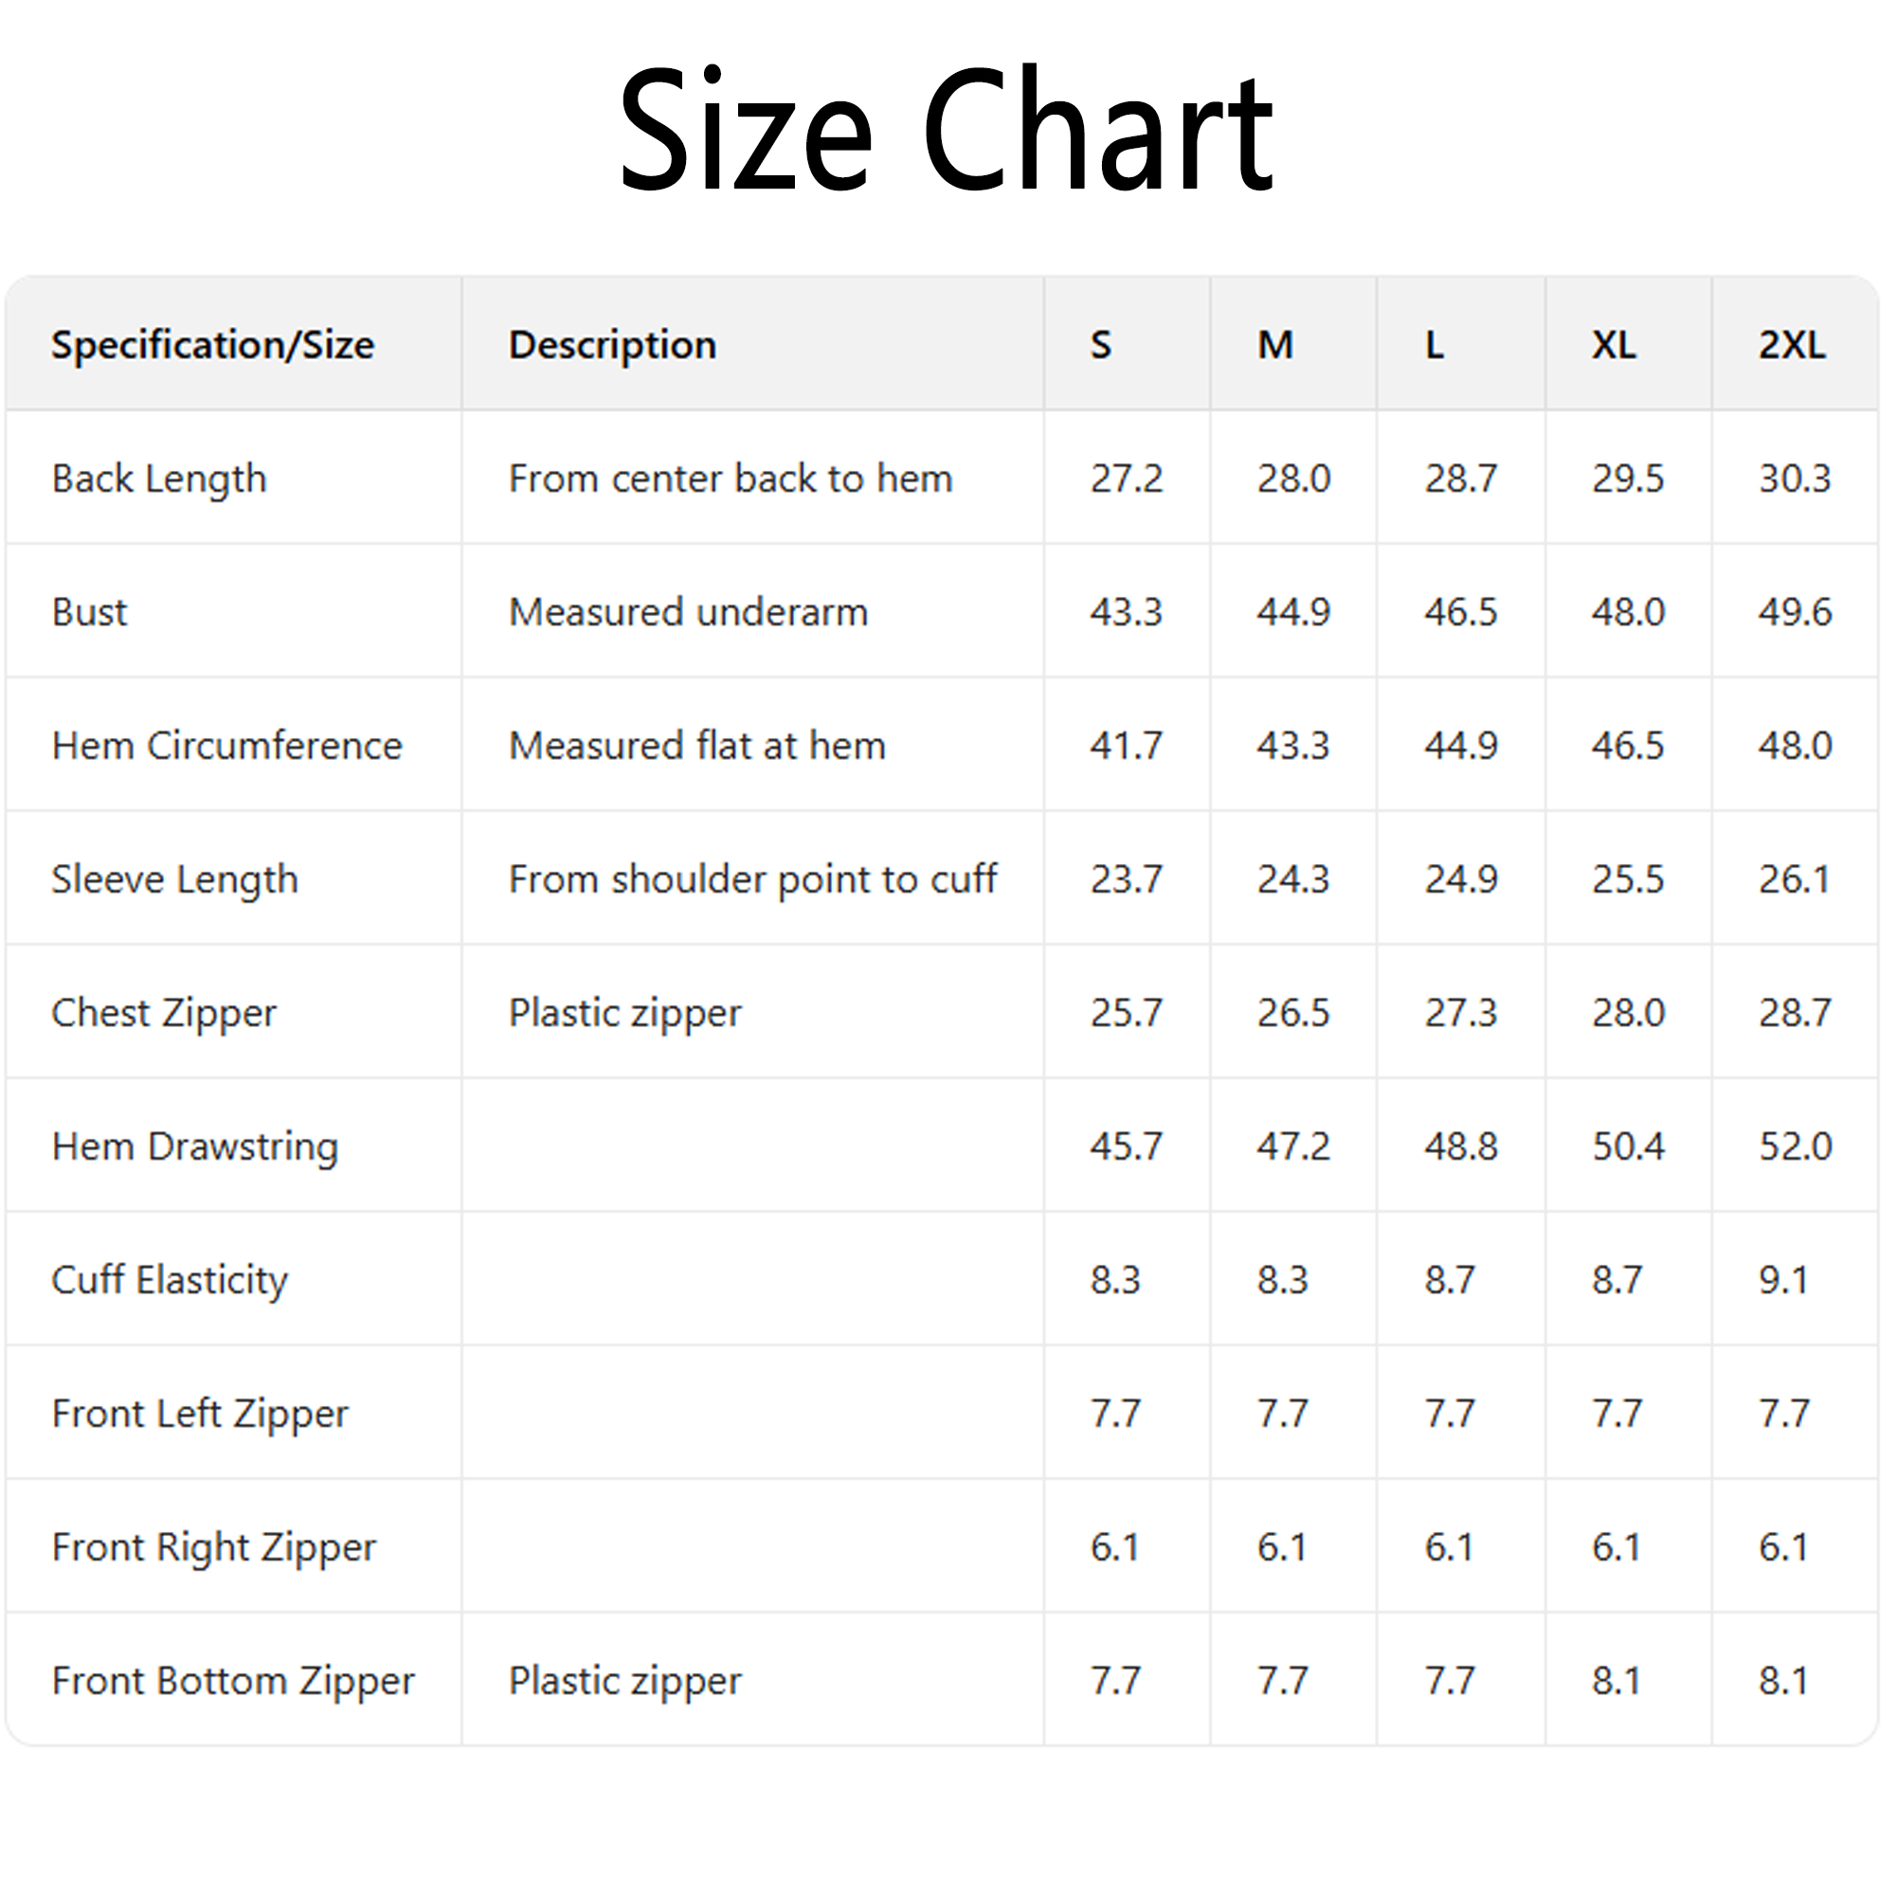Click the Cuff Elasticity row label
Image resolution: width=1895 pixels, height=1895 pixels.
pos(170,1280)
